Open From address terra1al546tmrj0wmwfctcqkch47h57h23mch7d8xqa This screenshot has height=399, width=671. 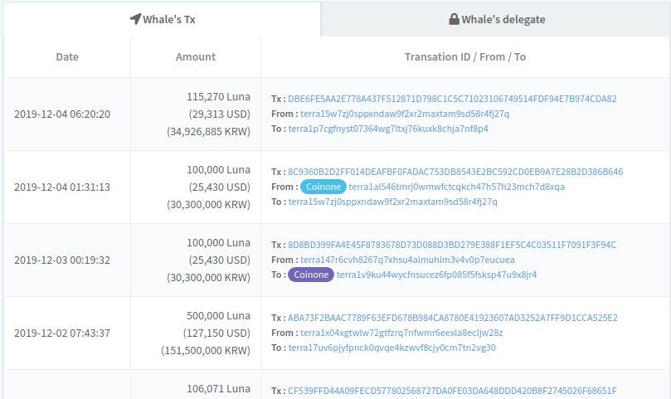[457, 187]
